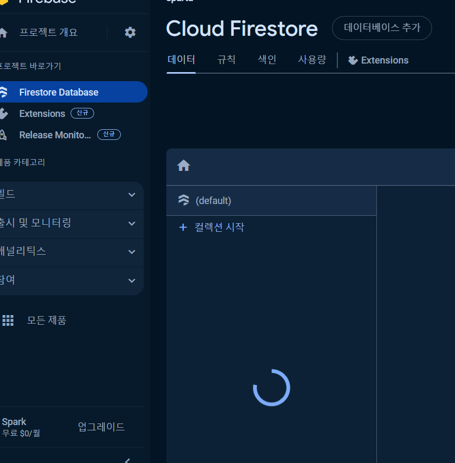Open the Extensions tab in Firestore
The width and height of the screenshot is (455, 463).
click(379, 60)
